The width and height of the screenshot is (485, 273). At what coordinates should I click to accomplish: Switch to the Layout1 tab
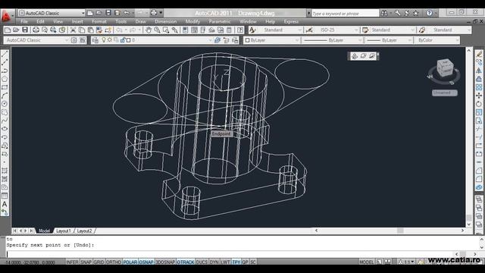tap(64, 231)
